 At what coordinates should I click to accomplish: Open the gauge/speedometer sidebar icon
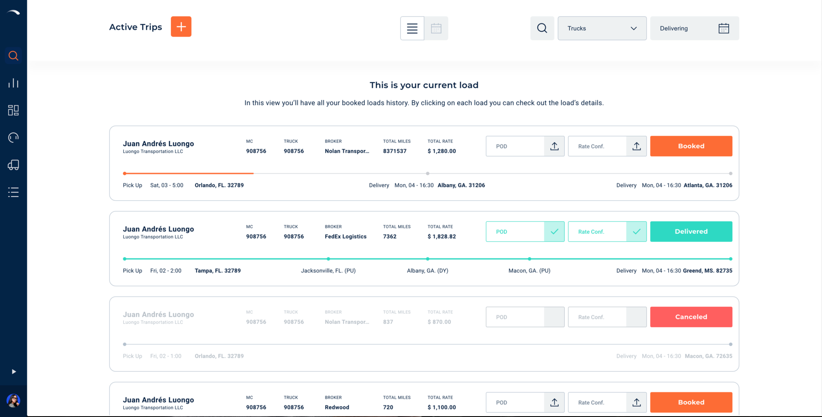click(x=13, y=138)
